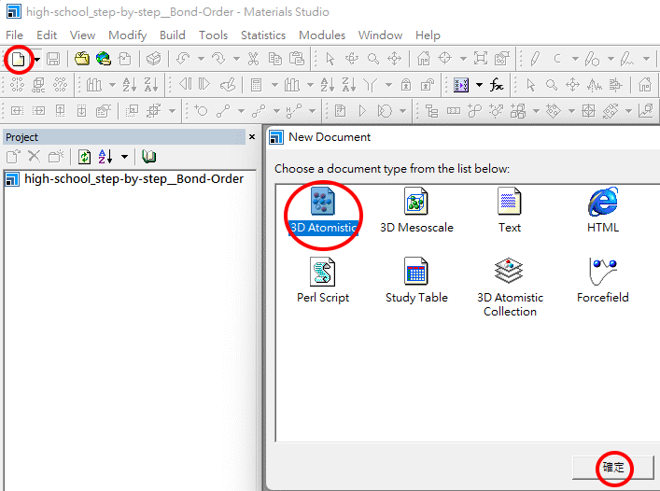Image resolution: width=660 pixels, height=491 pixels.
Task: Click the refresh icon in Project panel
Action: pyautogui.click(x=84, y=157)
